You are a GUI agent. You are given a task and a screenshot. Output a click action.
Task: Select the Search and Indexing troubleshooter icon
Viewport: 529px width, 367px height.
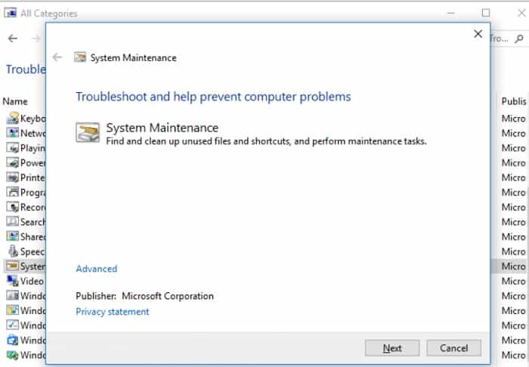tap(13, 221)
